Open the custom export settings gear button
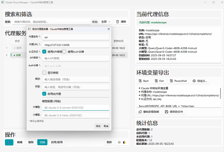Viewport: 224px width, 152px height. point(200,81)
